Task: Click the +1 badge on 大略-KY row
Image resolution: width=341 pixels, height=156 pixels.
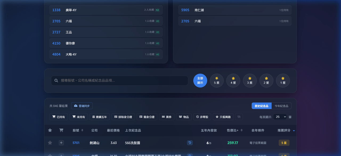Action: point(157,54)
